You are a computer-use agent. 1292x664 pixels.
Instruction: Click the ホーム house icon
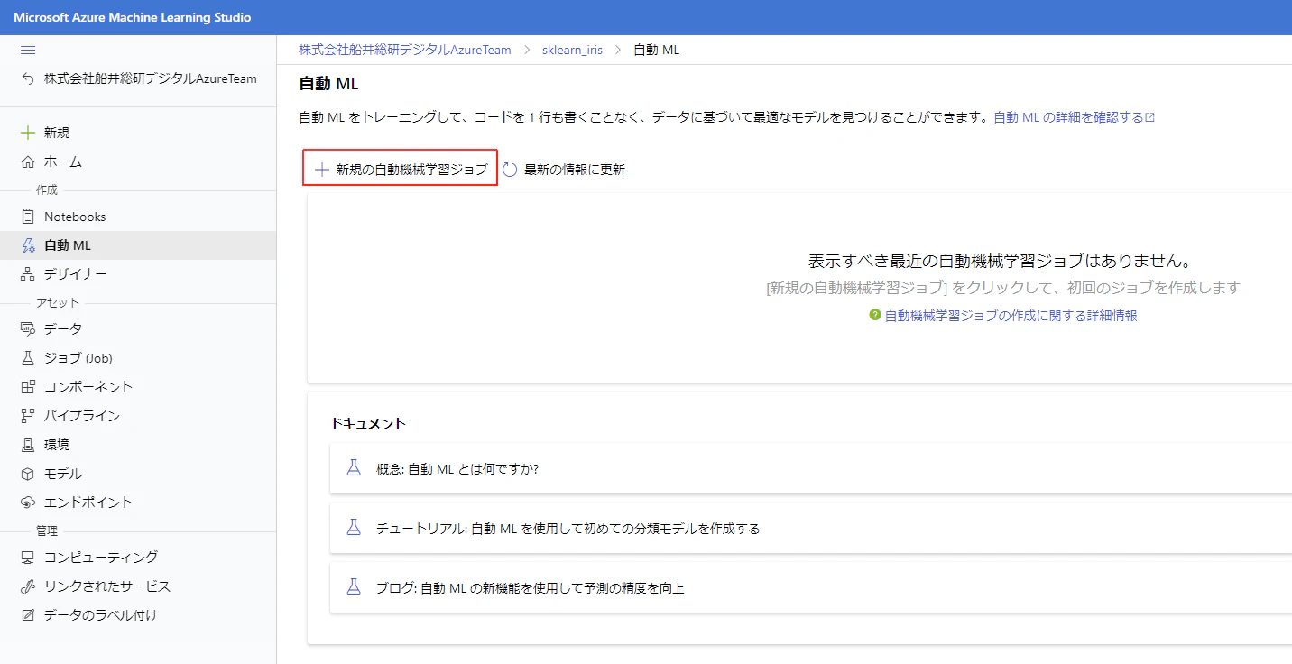click(28, 162)
